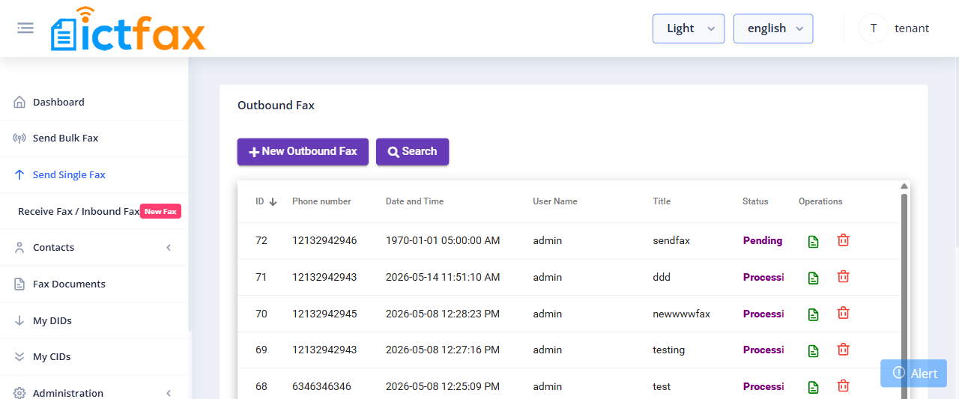Open the Light theme dropdown

point(689,28)
